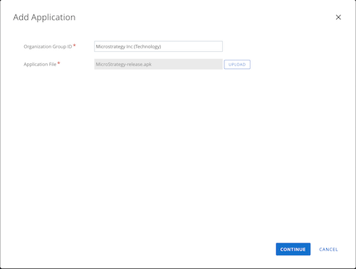356x269 pixels.
Task: Choose a new file via UPLOAD
Action: pyautogui.click(x=237, y=64)
